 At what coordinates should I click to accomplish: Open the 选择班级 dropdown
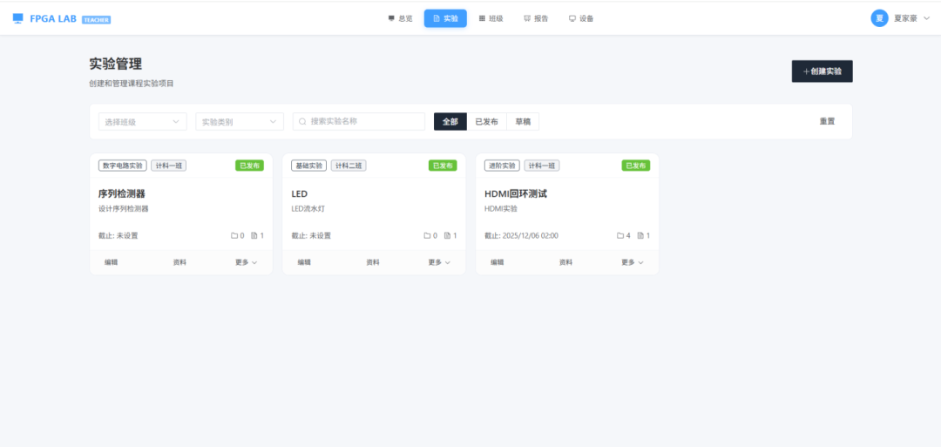point(142,122)
